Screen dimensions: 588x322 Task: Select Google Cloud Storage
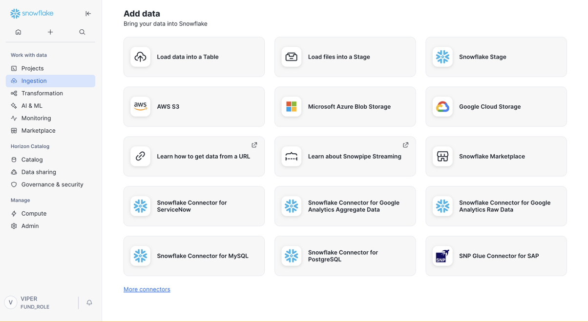(x=496, y=107)
